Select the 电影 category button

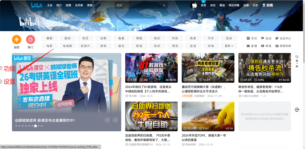coord(50,46)
